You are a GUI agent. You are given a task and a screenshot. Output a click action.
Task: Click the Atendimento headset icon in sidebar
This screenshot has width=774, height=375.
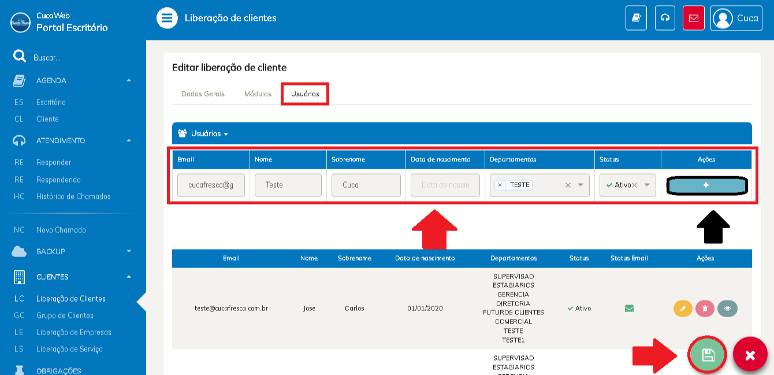19,140
